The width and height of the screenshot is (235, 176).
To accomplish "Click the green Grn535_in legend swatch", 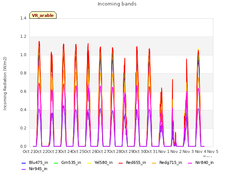I will coord(56,163).
